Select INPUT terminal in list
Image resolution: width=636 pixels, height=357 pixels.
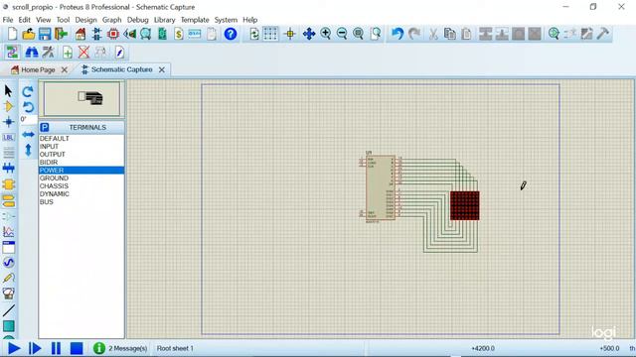pos(81,147)
